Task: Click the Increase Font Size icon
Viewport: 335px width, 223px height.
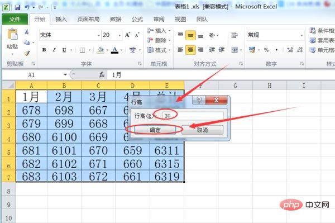Action: tap(127, 35)
